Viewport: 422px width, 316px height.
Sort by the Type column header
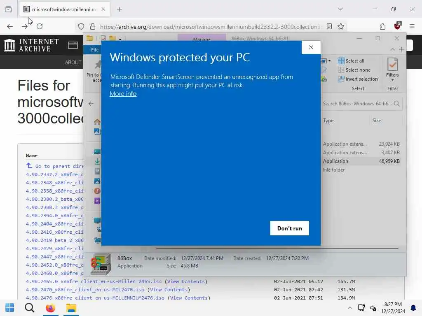pos(345,121)
